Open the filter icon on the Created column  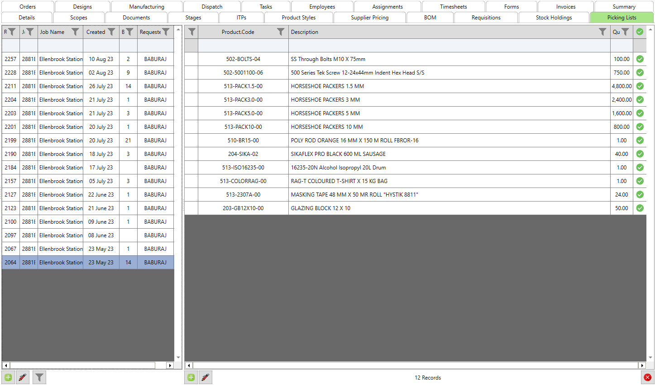click(112, 32)
